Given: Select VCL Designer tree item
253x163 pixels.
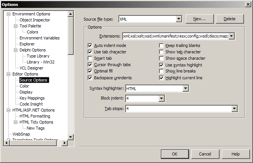Looking at the screenshot, I should click(x=32, y=68).
